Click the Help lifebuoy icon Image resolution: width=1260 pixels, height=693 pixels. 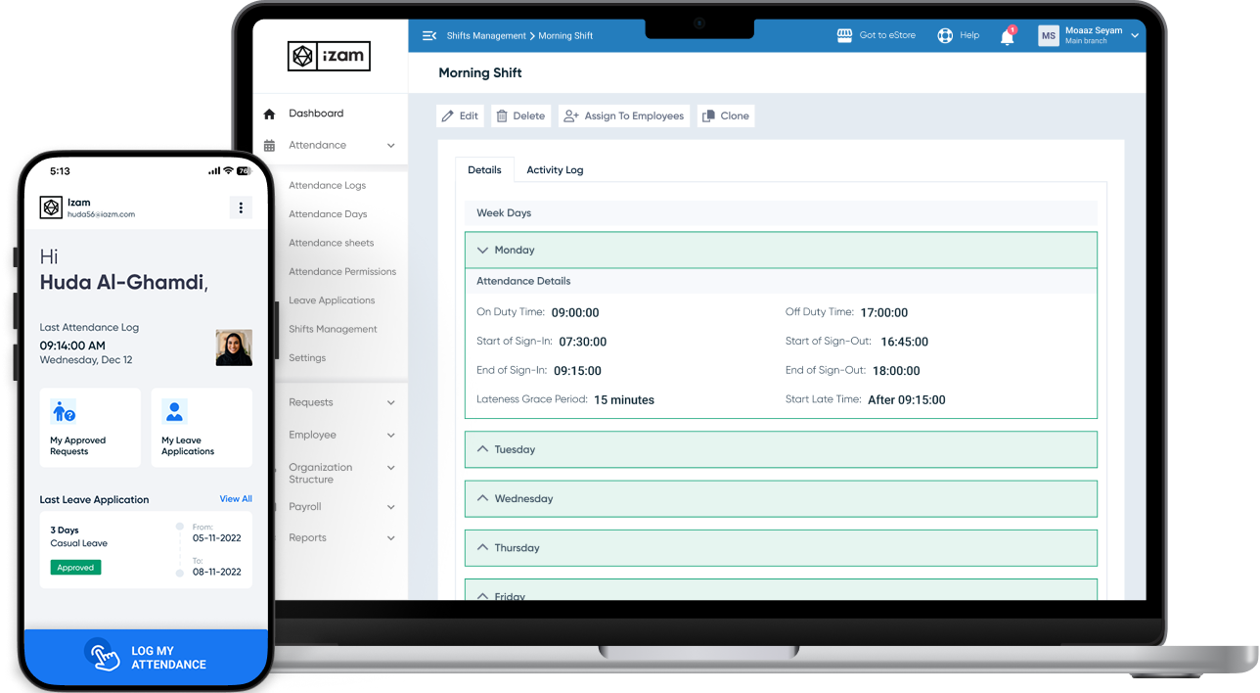[x=945, y=36]
